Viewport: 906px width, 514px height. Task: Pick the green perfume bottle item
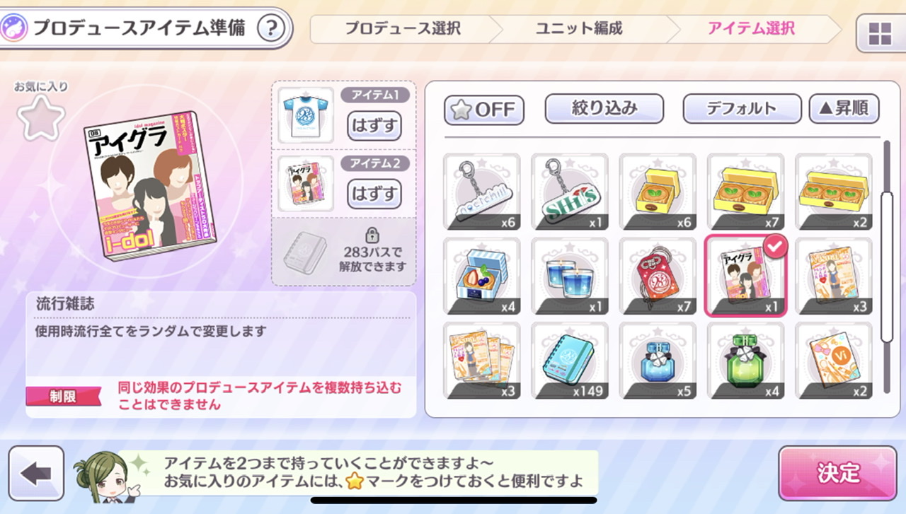[745, 361]
